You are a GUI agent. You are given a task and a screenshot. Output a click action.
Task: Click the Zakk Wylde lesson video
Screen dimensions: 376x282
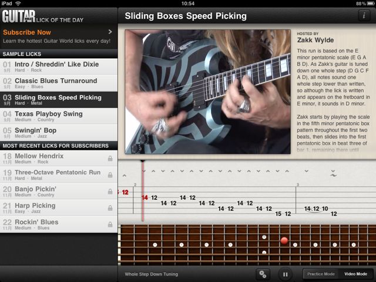207,92
